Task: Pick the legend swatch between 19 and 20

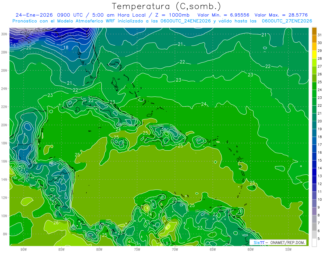Action: (314, 125)
